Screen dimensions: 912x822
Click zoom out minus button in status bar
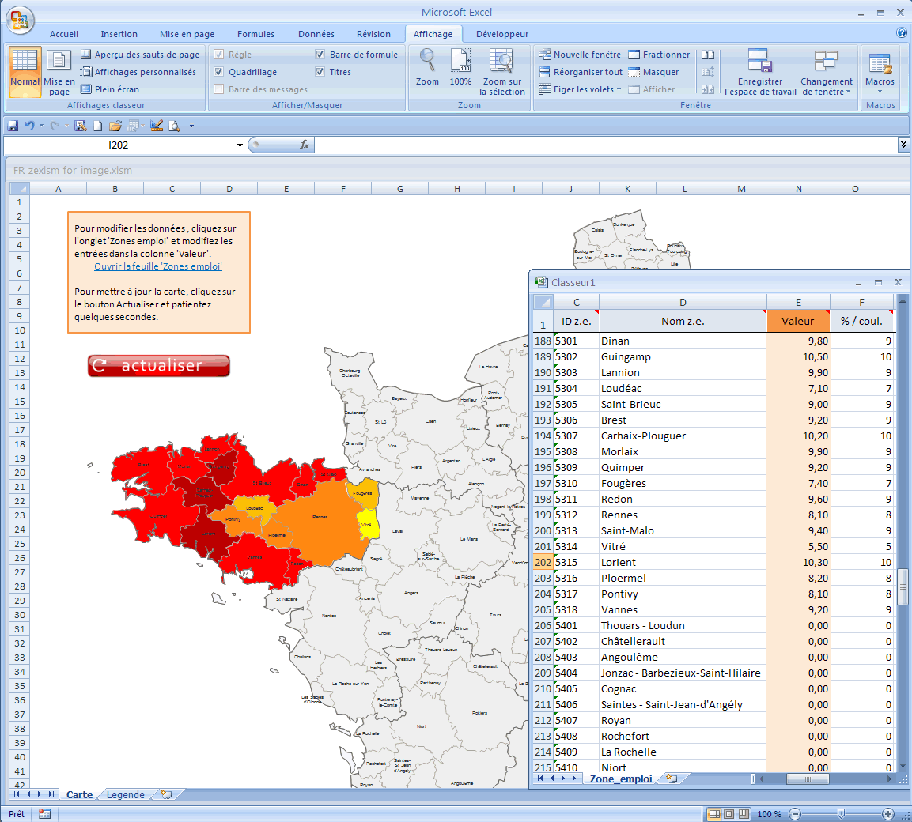click(x=795, y=814)
